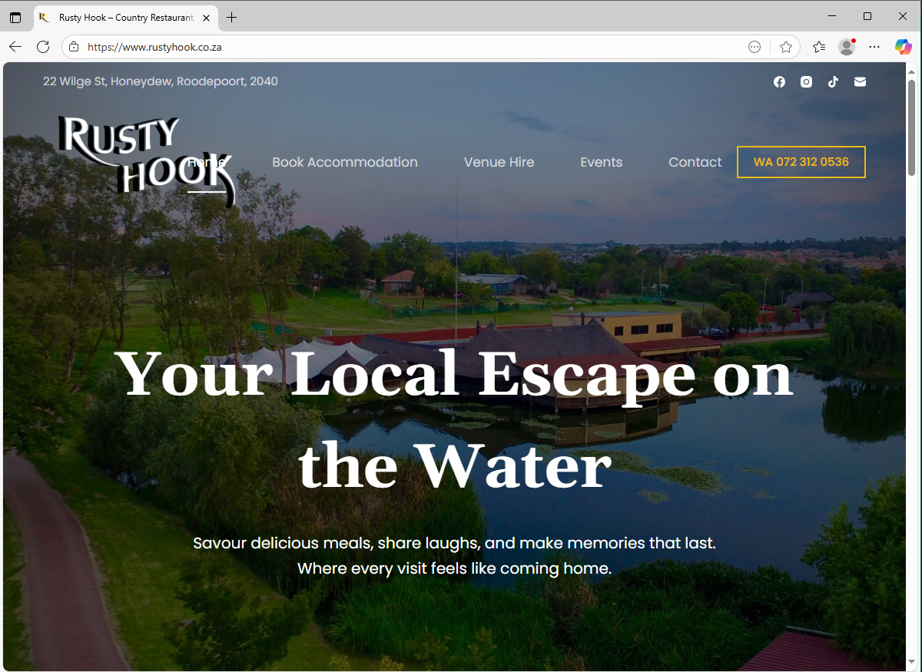This screenshot has width=922, height=672.
Task: Select the Rusty Hook browser tab
Action: pos(126,18)
